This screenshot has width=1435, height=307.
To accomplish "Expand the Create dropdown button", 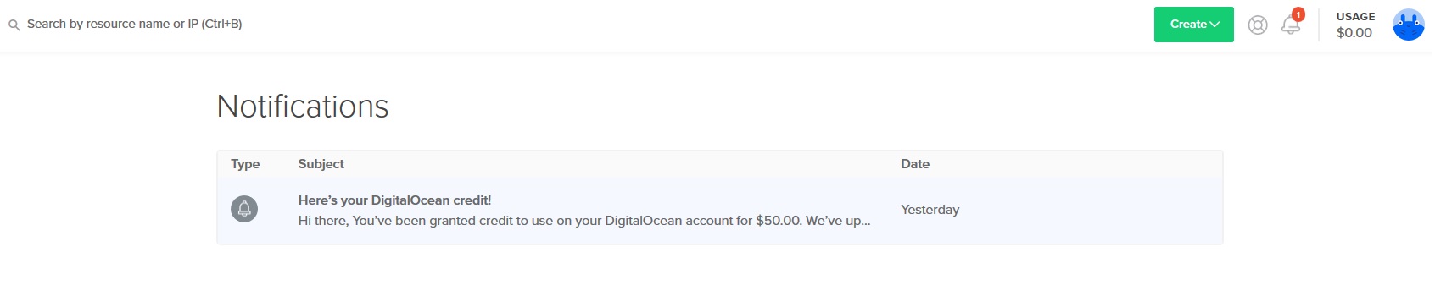I will pyautogui.click(x=1193, y=25).
